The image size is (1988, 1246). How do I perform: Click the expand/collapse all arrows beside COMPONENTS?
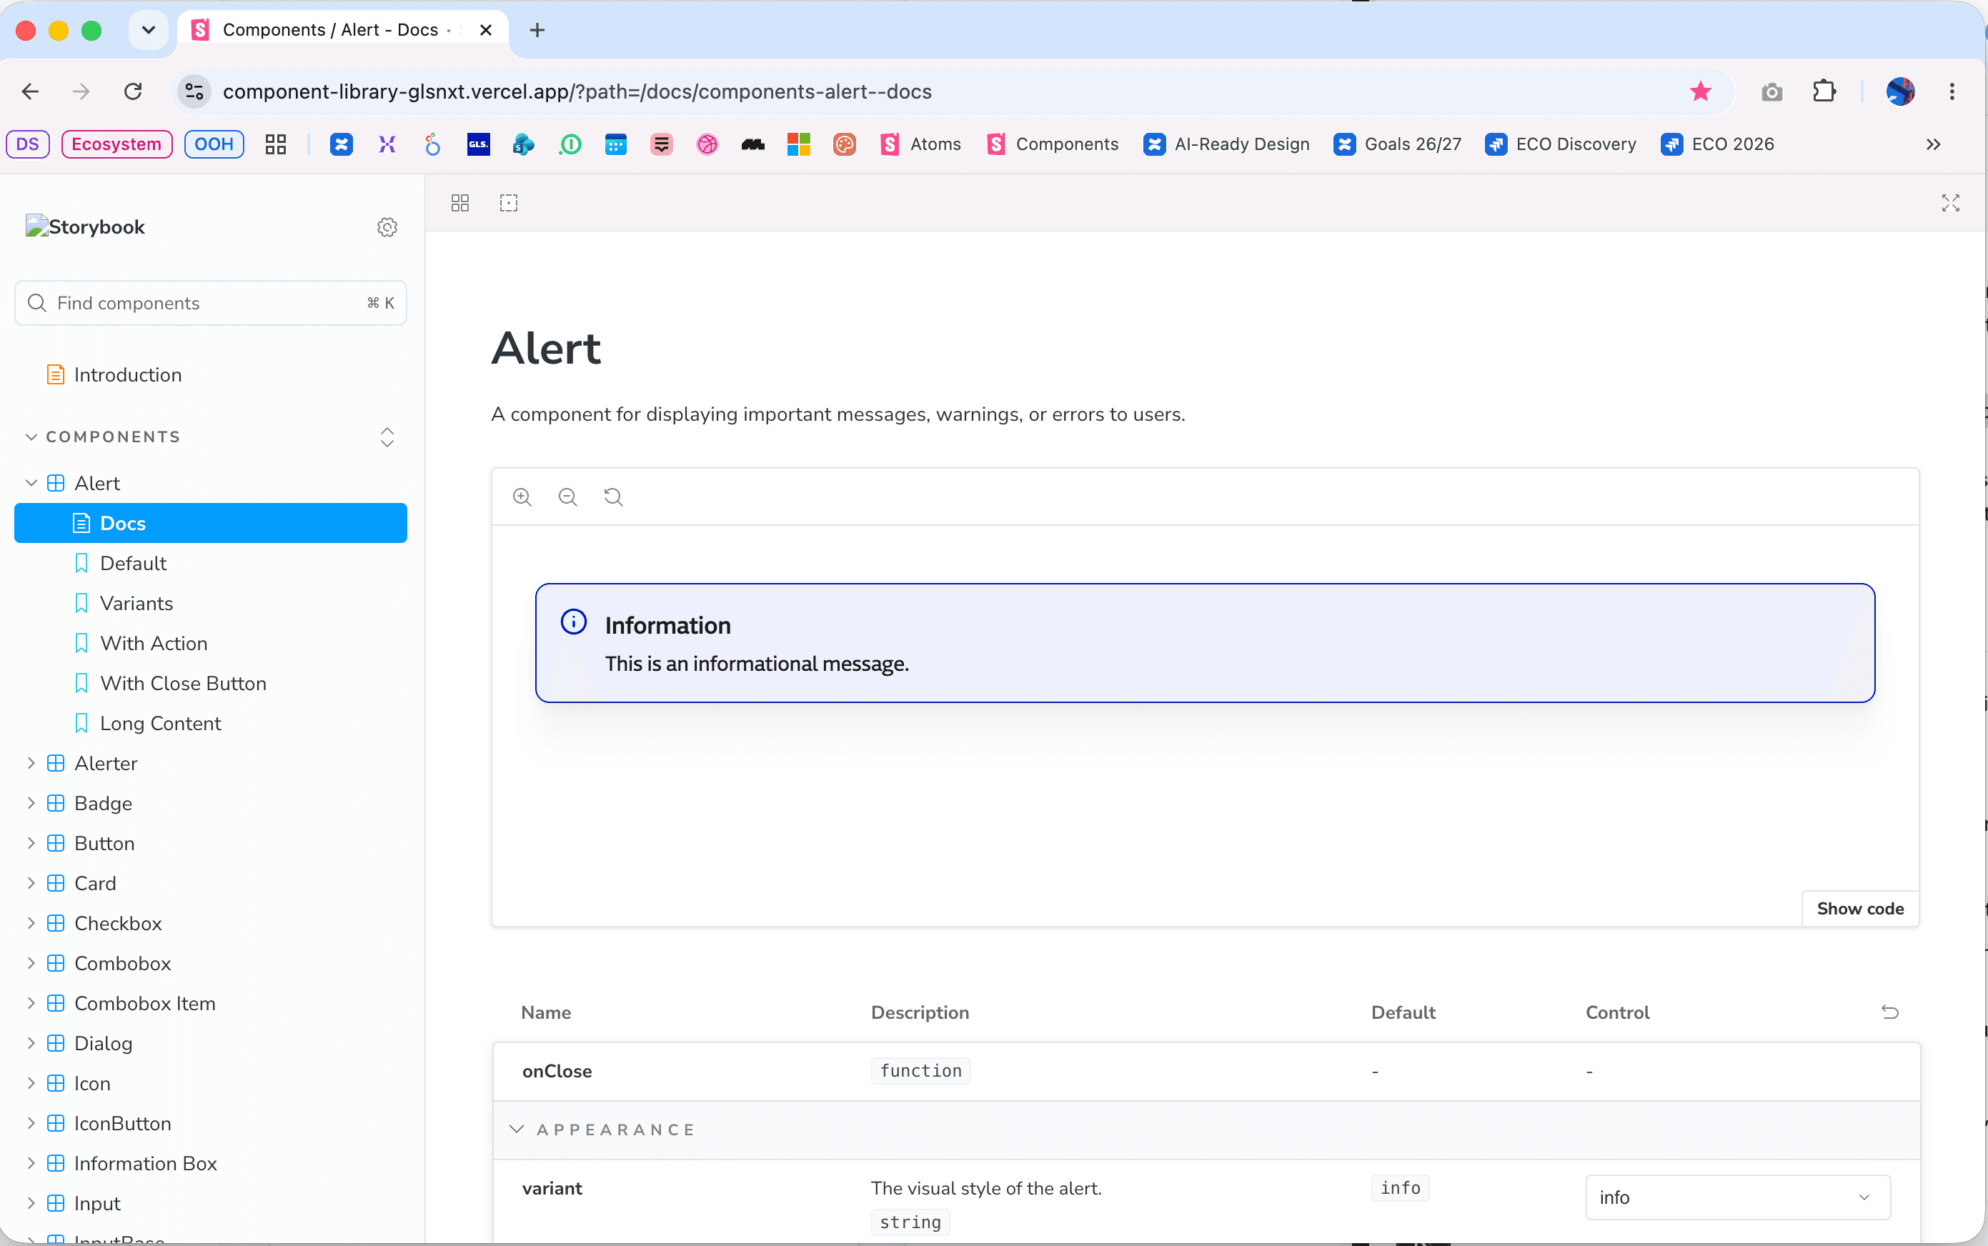(x=387, y=437)
